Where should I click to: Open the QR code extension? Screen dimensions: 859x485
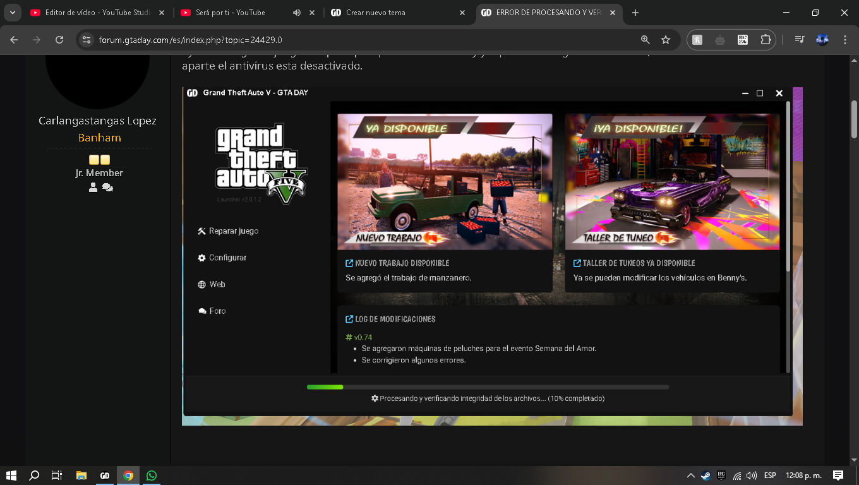[x=743, y=40]
